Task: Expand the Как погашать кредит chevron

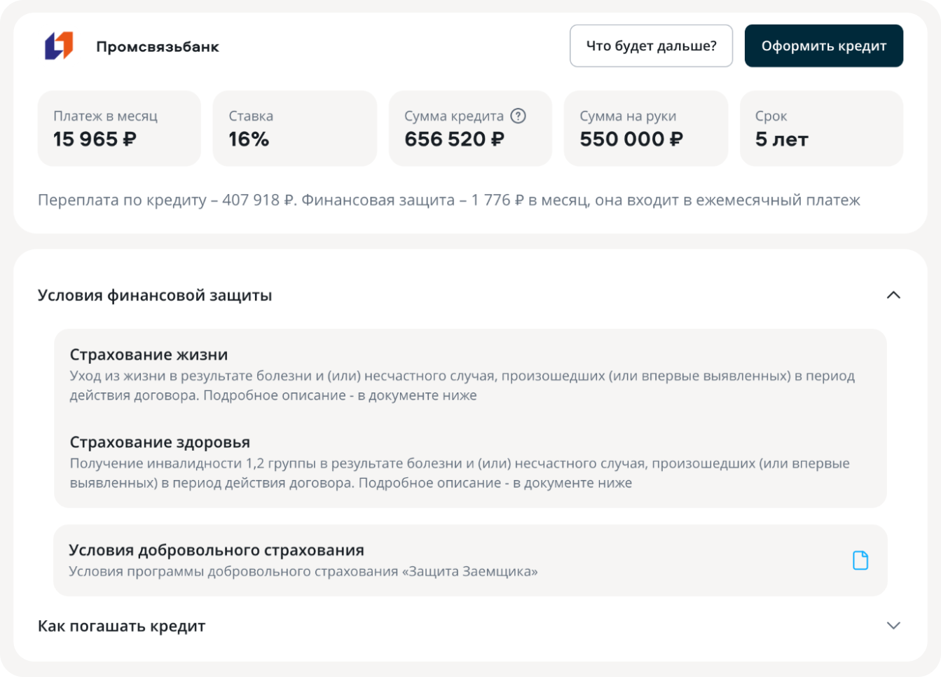Action: tap(893, 625)
